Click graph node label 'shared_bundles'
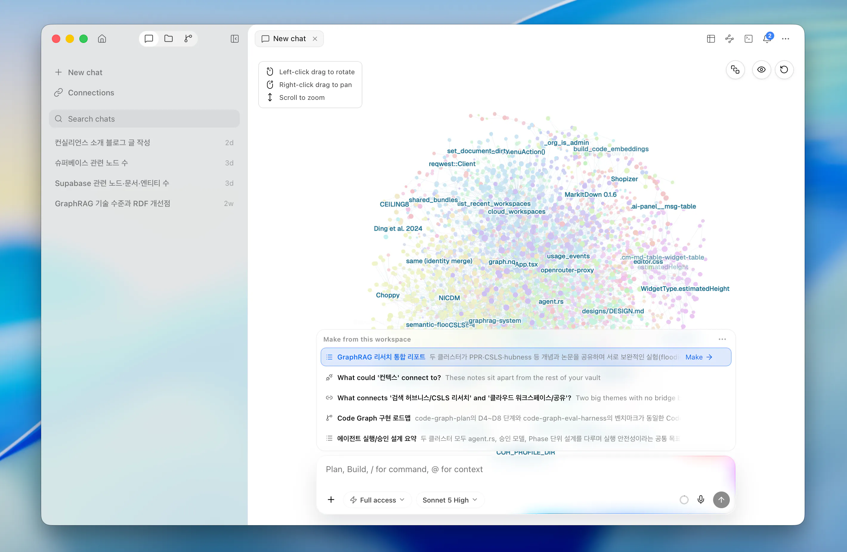 tap(433, 199)
